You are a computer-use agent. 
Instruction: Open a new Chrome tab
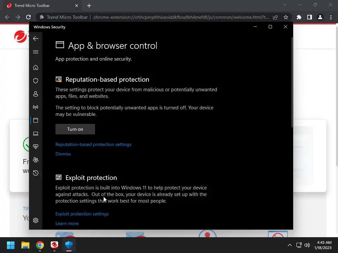[89, 6]
